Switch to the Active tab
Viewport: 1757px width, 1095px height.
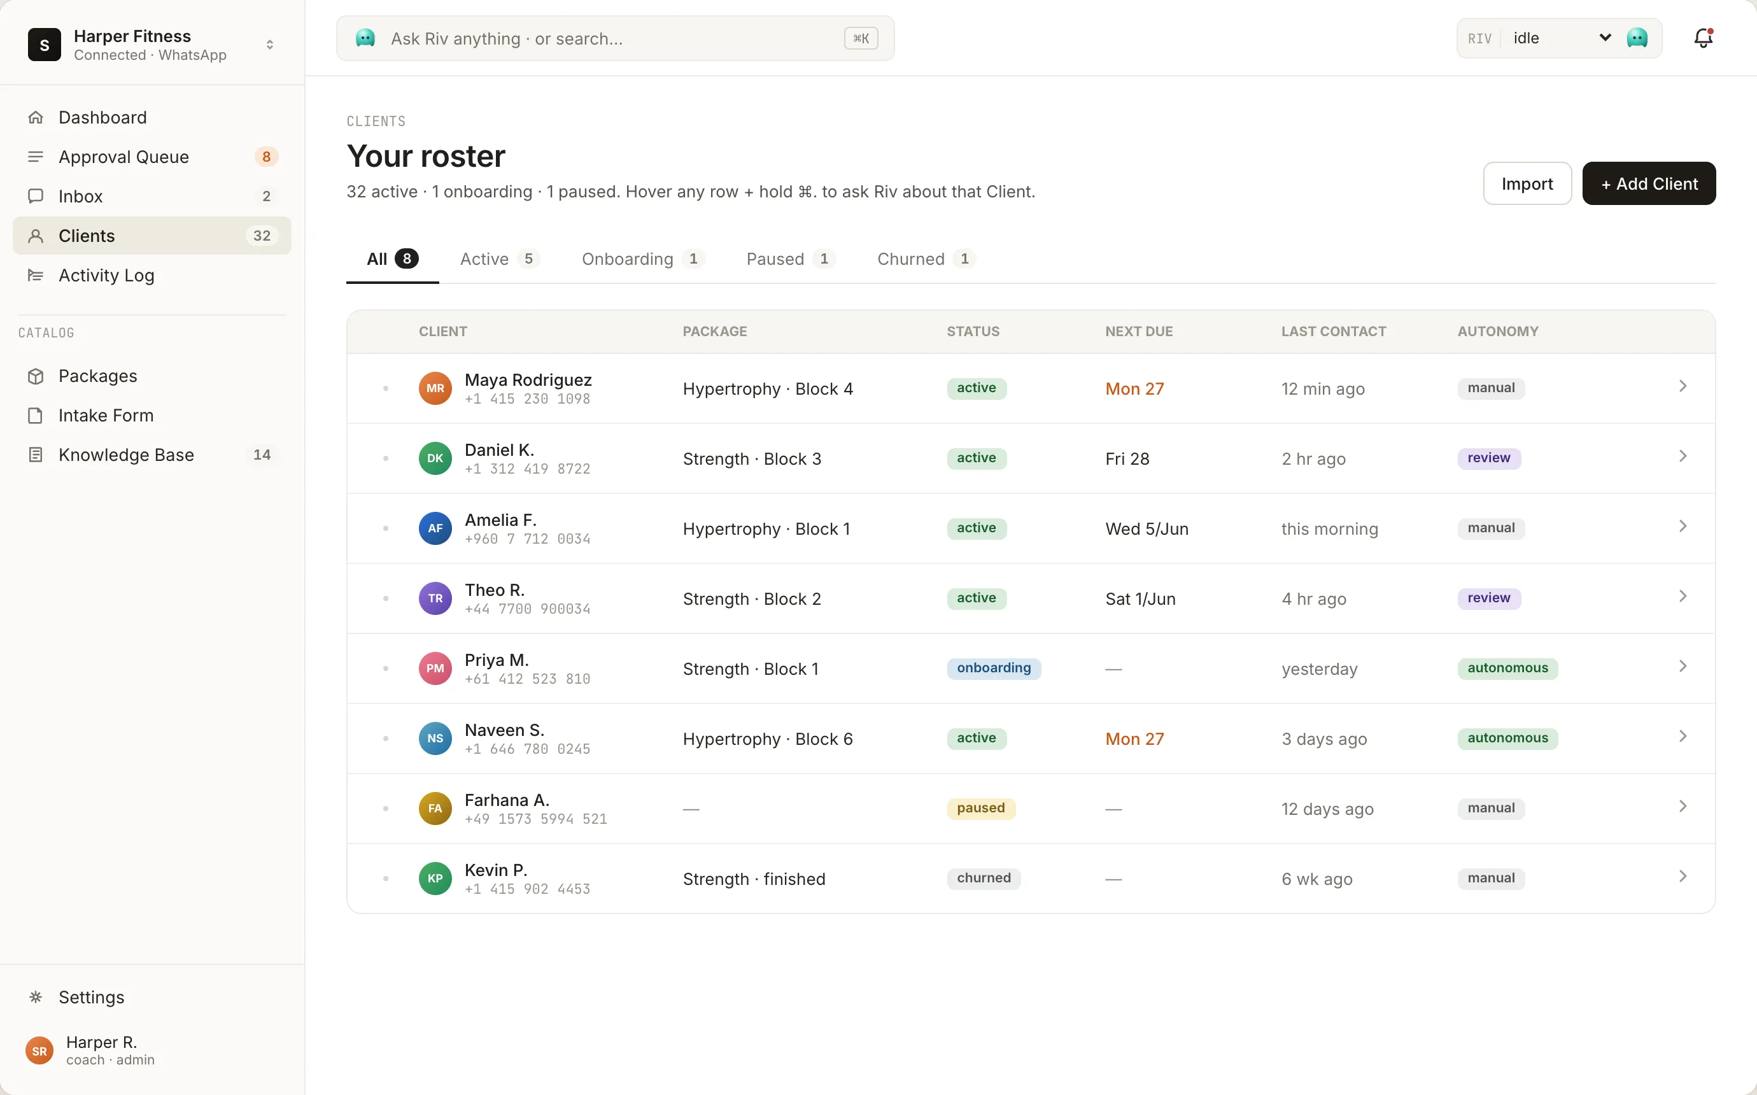(500, 259)
